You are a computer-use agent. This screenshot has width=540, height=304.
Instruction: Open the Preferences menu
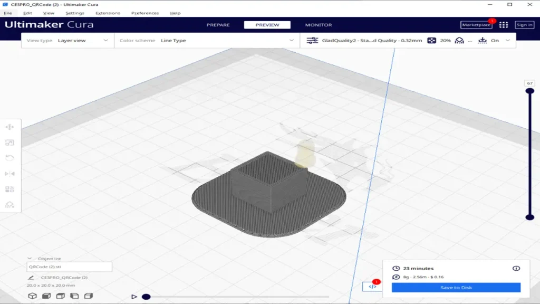[x=145, y=13]
